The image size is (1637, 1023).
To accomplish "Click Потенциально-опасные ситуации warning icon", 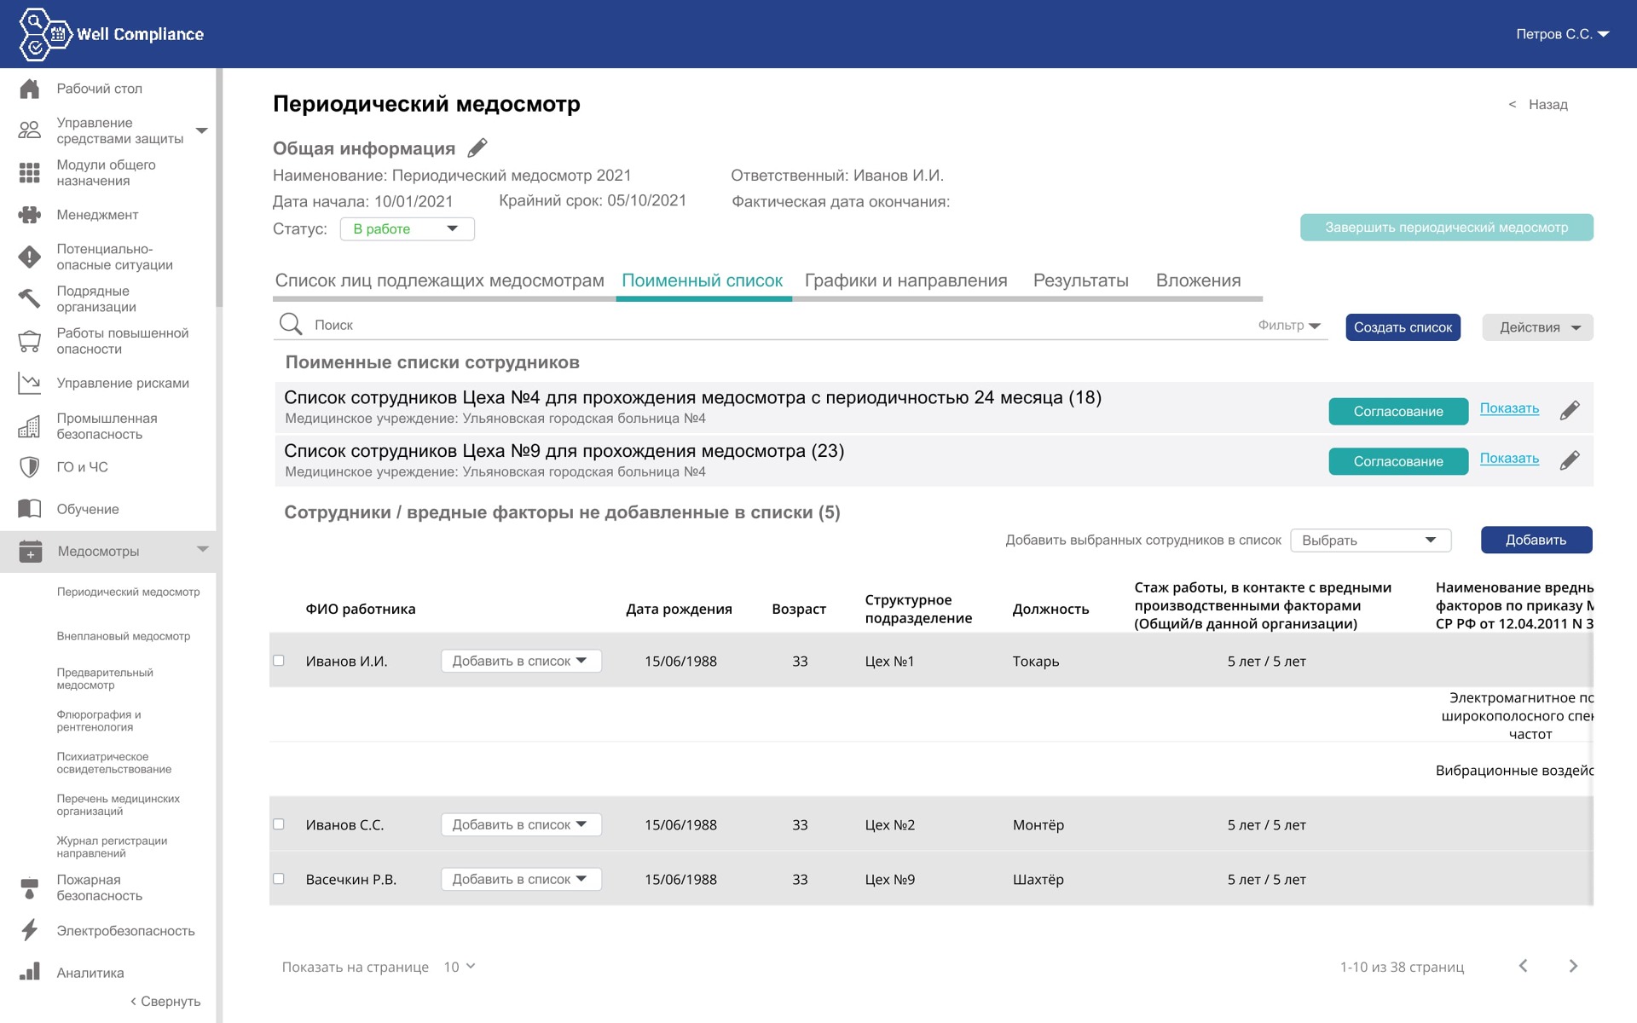I will 30,257.
